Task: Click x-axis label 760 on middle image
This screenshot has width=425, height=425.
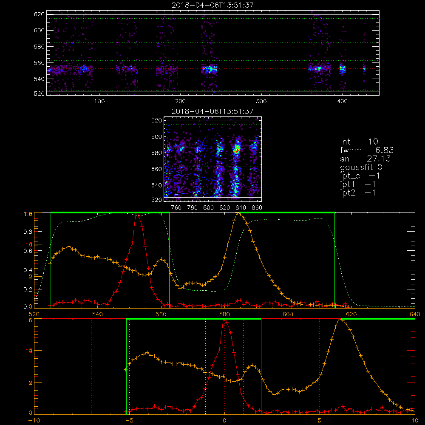Action: click(x=176, y=208)
